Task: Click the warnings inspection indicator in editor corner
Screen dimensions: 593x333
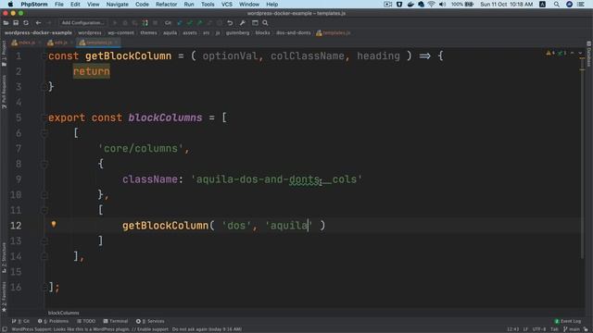Action: [x=550, y=53]
